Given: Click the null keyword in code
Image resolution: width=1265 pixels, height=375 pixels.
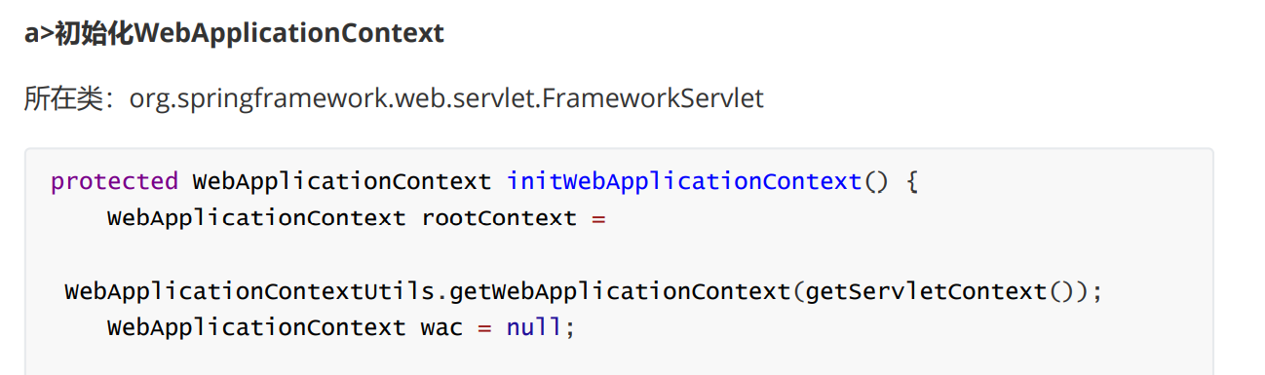Looking at the screenshot, I should 534,327.
